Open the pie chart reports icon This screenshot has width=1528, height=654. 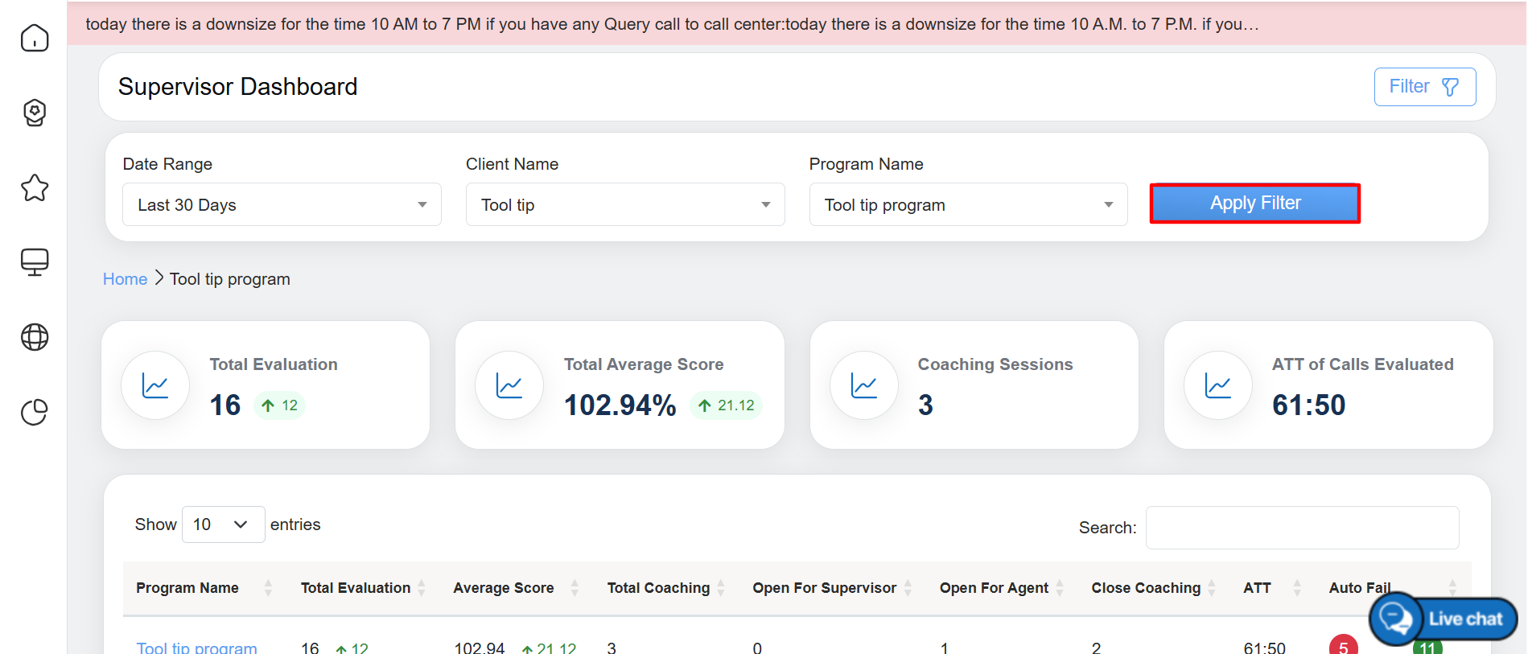[35, 412]
